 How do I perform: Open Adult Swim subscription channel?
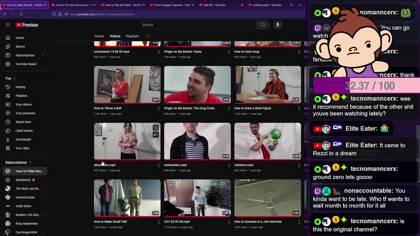25,206
